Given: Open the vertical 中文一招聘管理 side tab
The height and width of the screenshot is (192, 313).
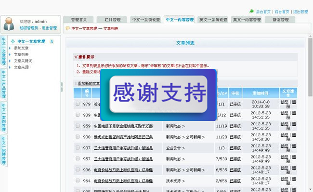Looking at the screenshot, I should (x=4, y=151).
